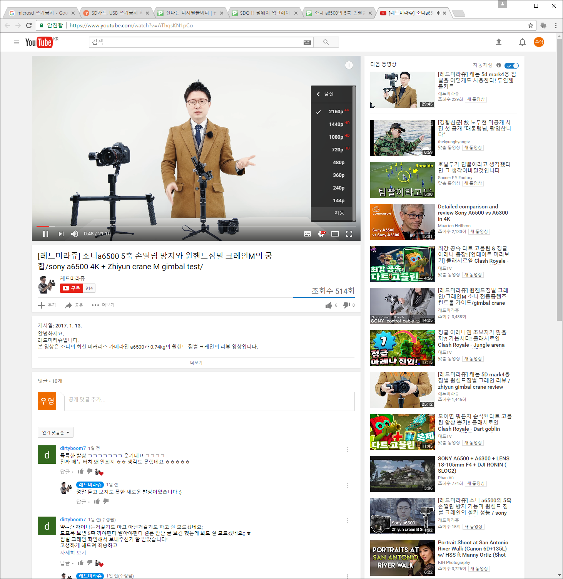The image size is (563, 579).
Task: Enter fullscreen video mode
Action: point(349,234)
